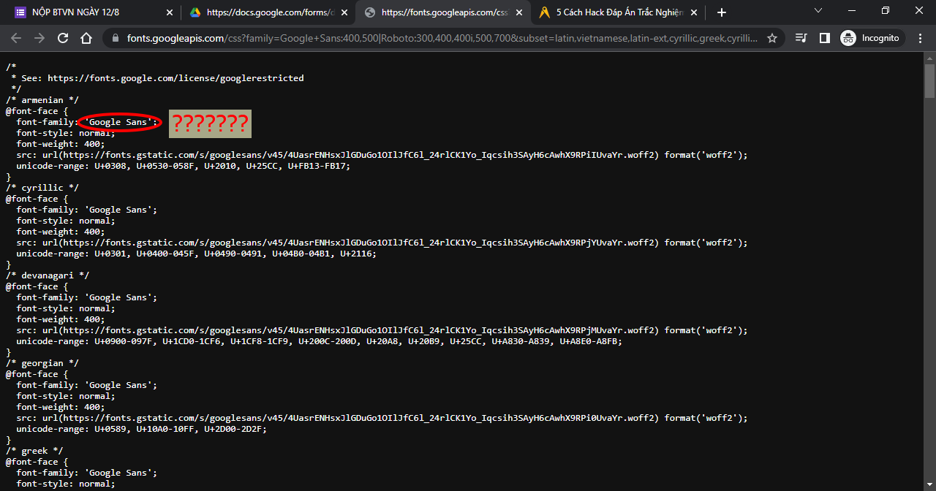Click the georgian src woff2 URL line
The height and width of the screenshot is (491, 936).
pos(382,418)
